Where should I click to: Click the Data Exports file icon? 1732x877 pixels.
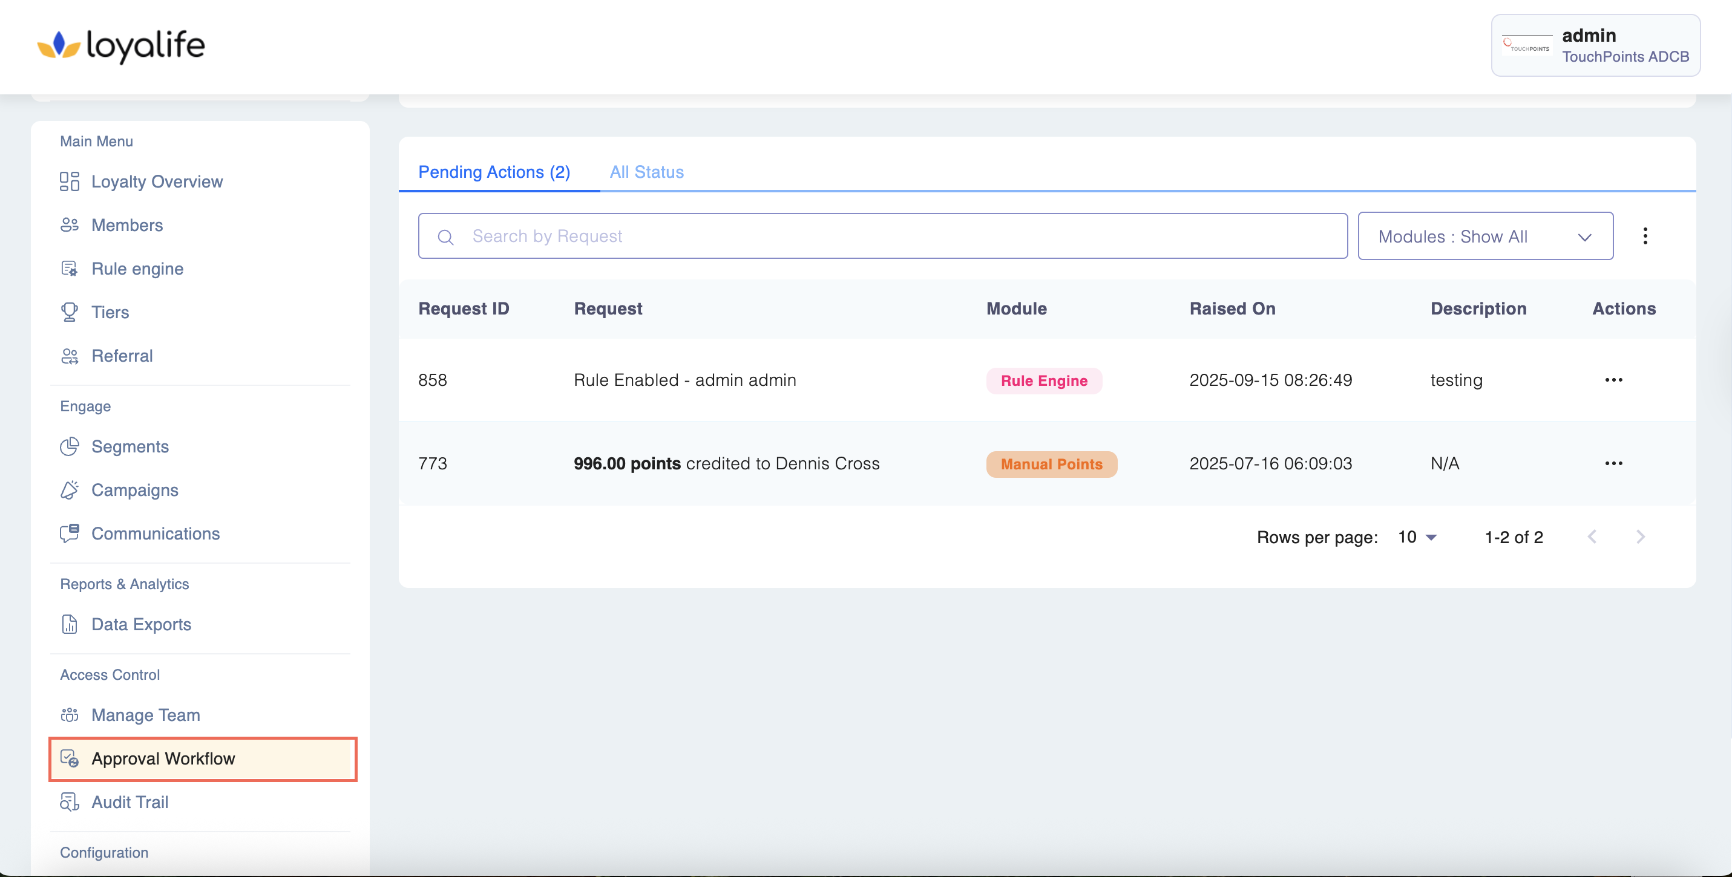click(x=69, y=624)
